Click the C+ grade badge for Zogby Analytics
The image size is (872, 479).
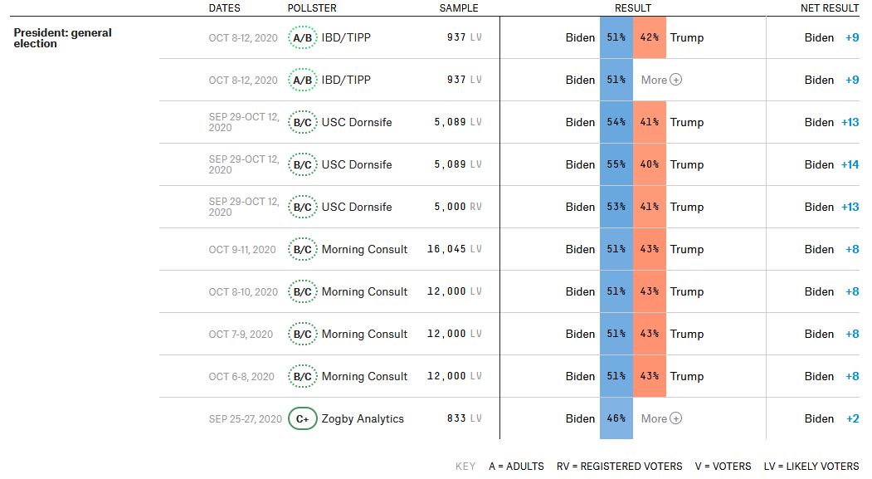303,418
